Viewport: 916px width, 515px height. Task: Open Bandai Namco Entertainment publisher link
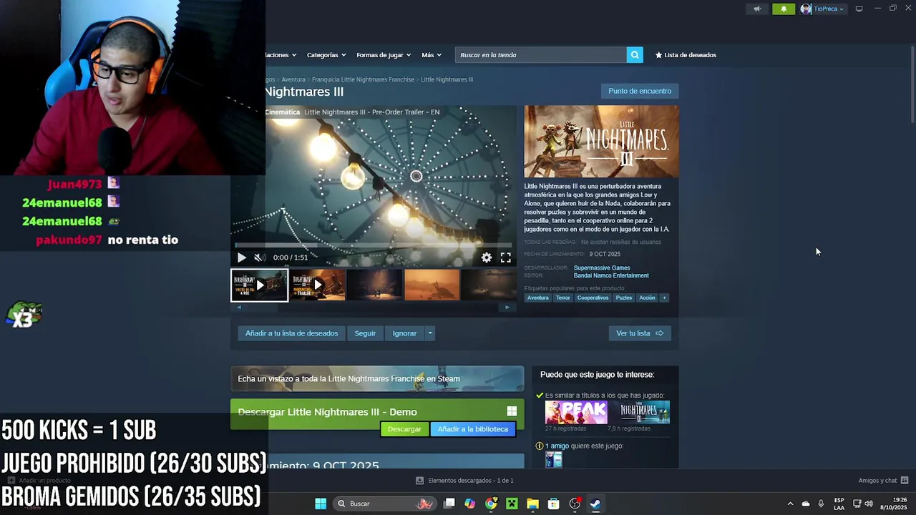click(611, 275)
